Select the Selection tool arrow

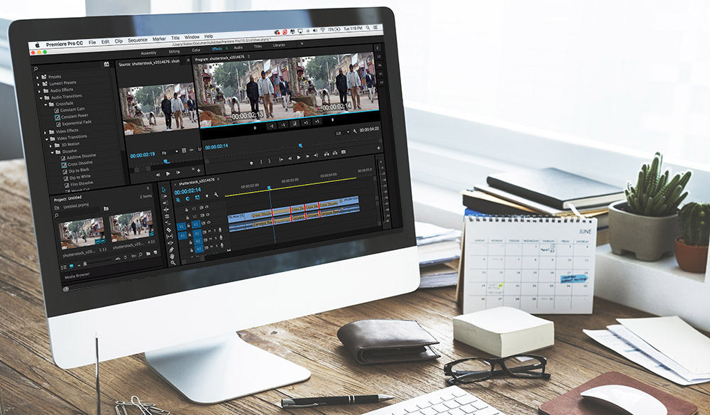[x=163, y=190]
